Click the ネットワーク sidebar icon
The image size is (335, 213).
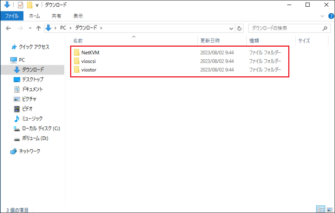(14, 151)
